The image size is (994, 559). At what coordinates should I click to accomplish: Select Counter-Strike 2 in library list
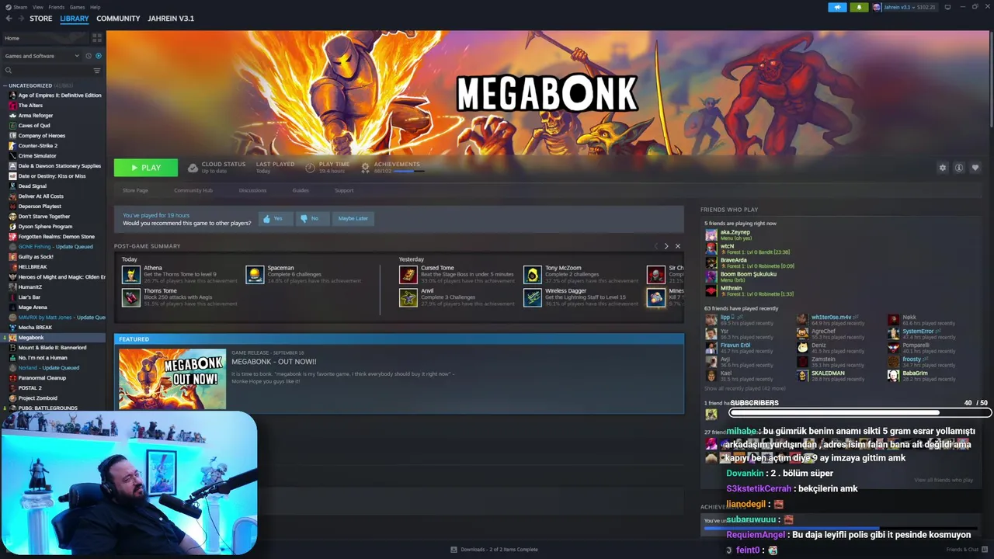tap(37, 146)
